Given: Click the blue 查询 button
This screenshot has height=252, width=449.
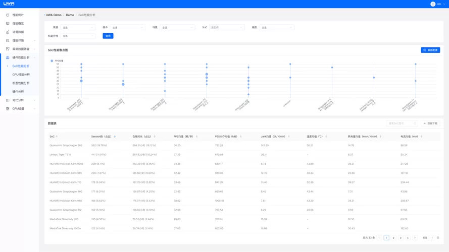Looking at the screenshot, I should [x=108, y=36].
